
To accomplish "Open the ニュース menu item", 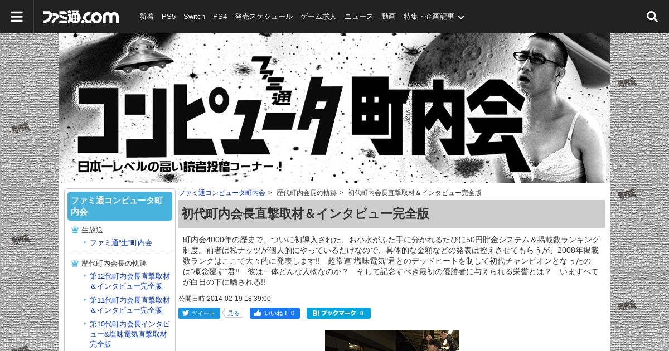I will click(x=359, y=17).
